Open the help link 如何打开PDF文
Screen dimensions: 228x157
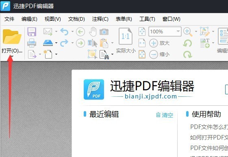[x=209, y=137]
